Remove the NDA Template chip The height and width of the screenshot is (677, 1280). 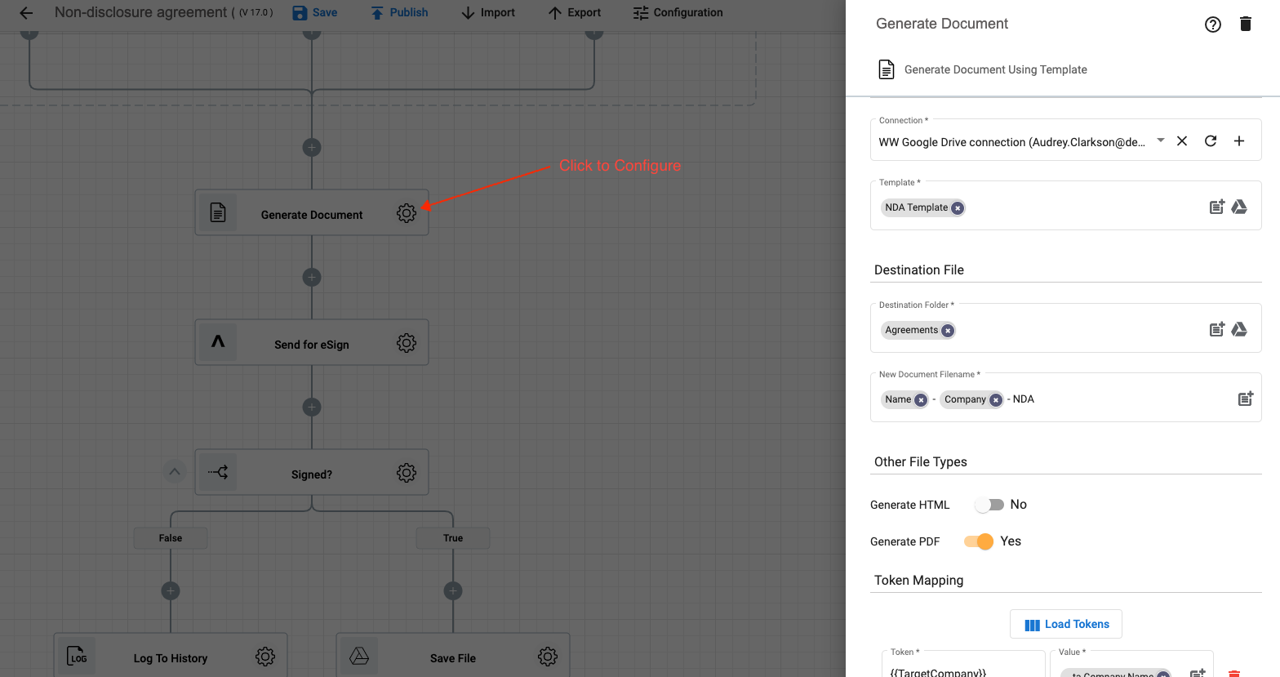click(958, 208)
